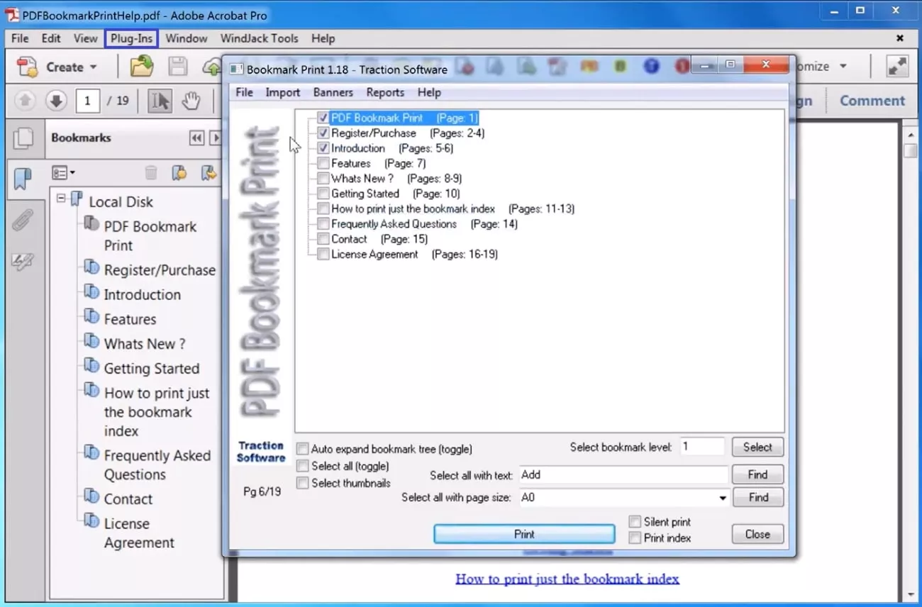Delete the selected bookmark with the trash icon
This screenshot has width=922, height=607.
[x=150, y=172]
